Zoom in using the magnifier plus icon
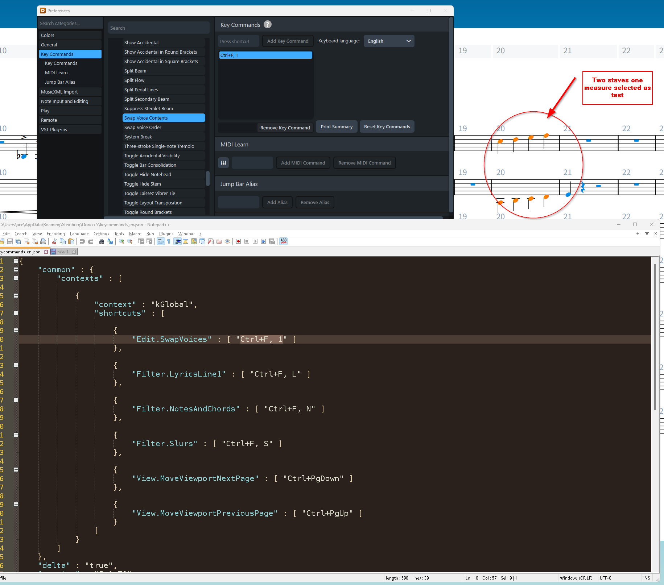 121,241
